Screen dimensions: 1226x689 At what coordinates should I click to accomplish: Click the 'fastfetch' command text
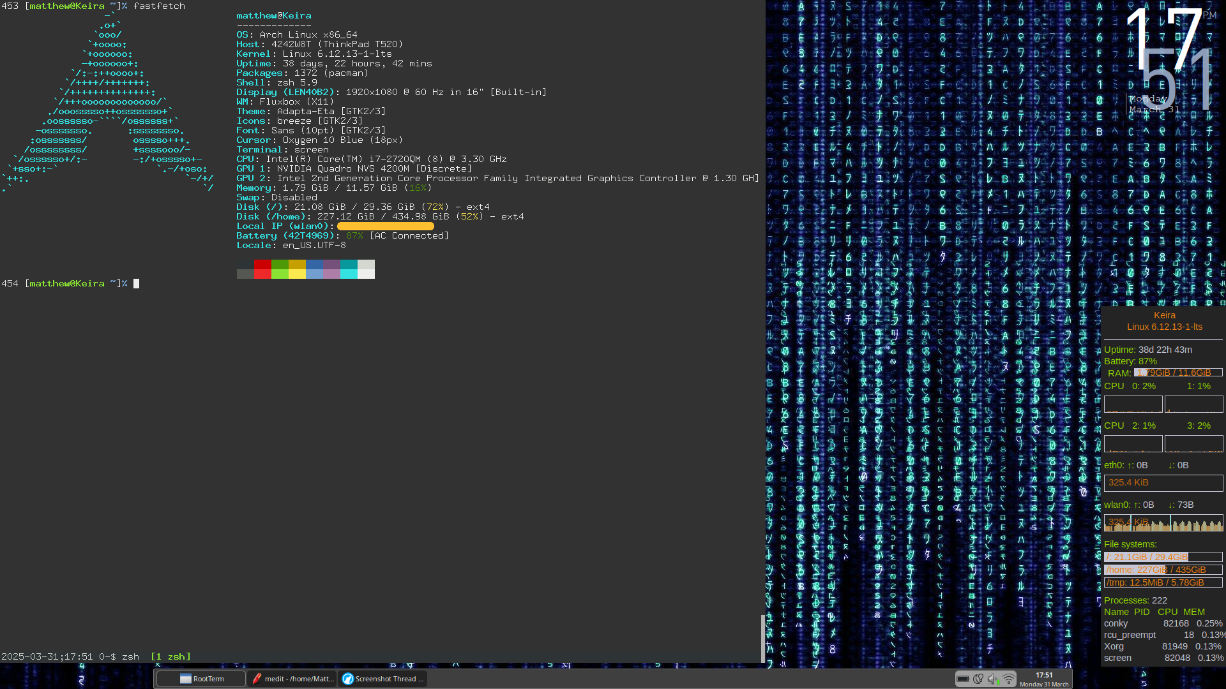159,6
